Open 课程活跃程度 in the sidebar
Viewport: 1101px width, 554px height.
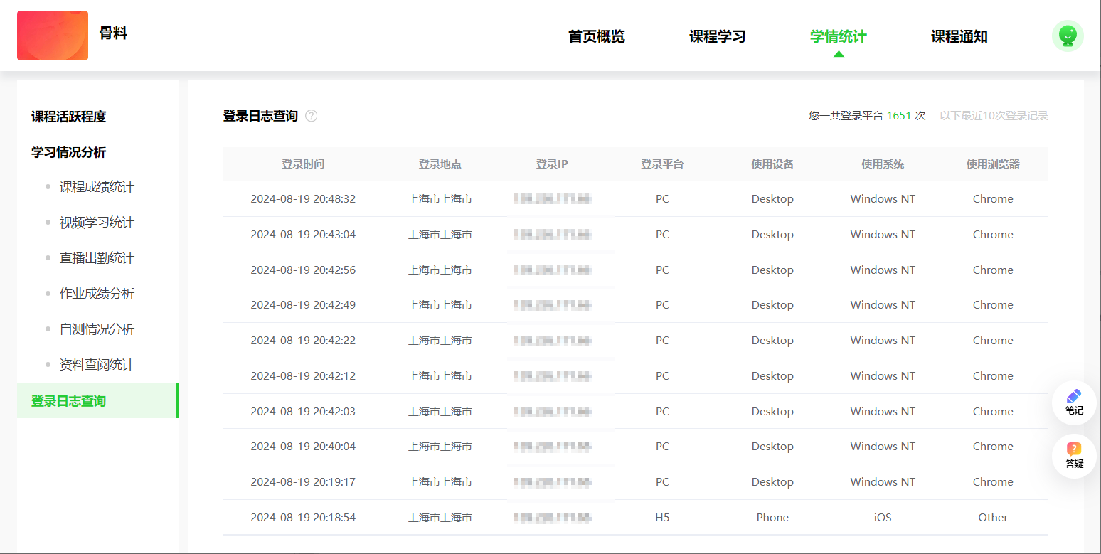[68, 117]
